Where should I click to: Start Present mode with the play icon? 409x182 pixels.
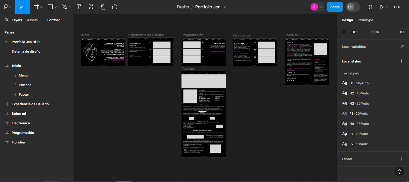coord(381,7)
